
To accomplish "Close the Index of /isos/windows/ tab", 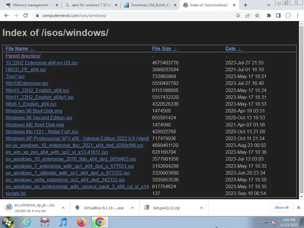I will pyautogui.click(x=234, y=5).
